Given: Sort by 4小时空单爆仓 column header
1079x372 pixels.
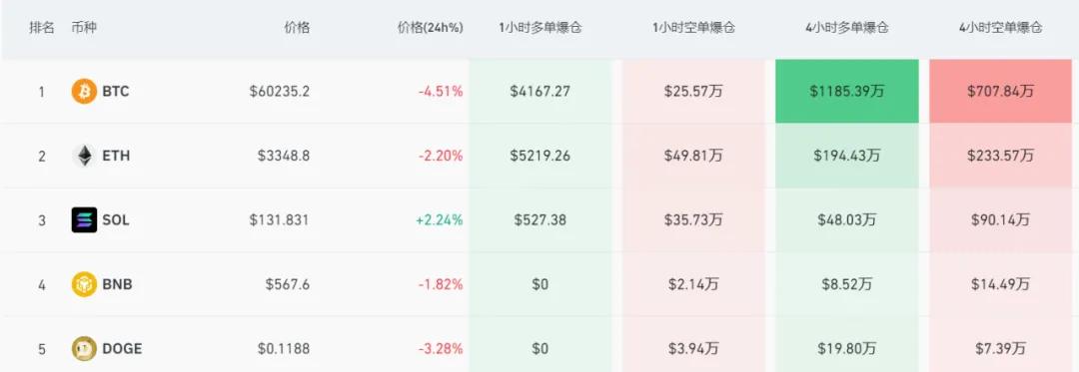Looking at the screenshot, I should [x=1000, y=28].
